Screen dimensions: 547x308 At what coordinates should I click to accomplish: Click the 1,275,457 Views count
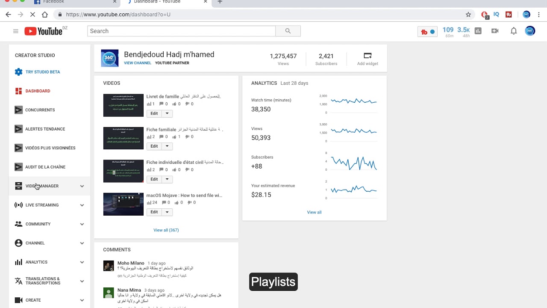[283, 56]
